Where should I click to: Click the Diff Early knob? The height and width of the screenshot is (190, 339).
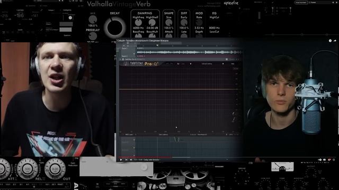[184, 22]
